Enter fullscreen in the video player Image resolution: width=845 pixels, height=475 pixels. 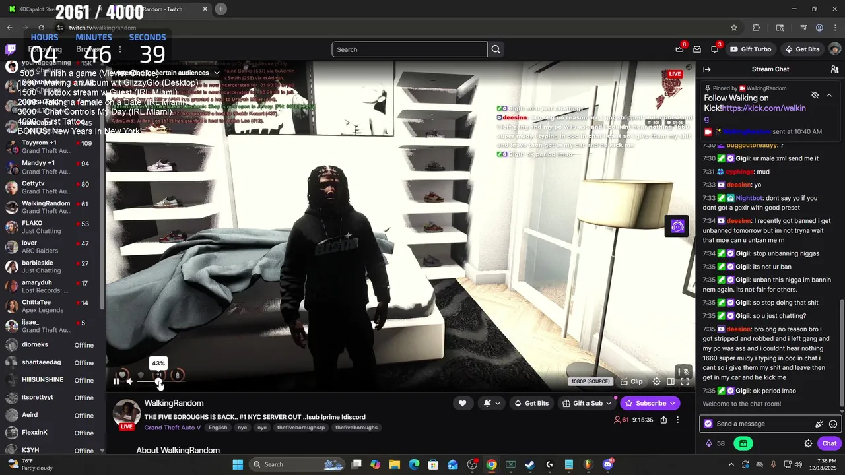pos(685,381)
